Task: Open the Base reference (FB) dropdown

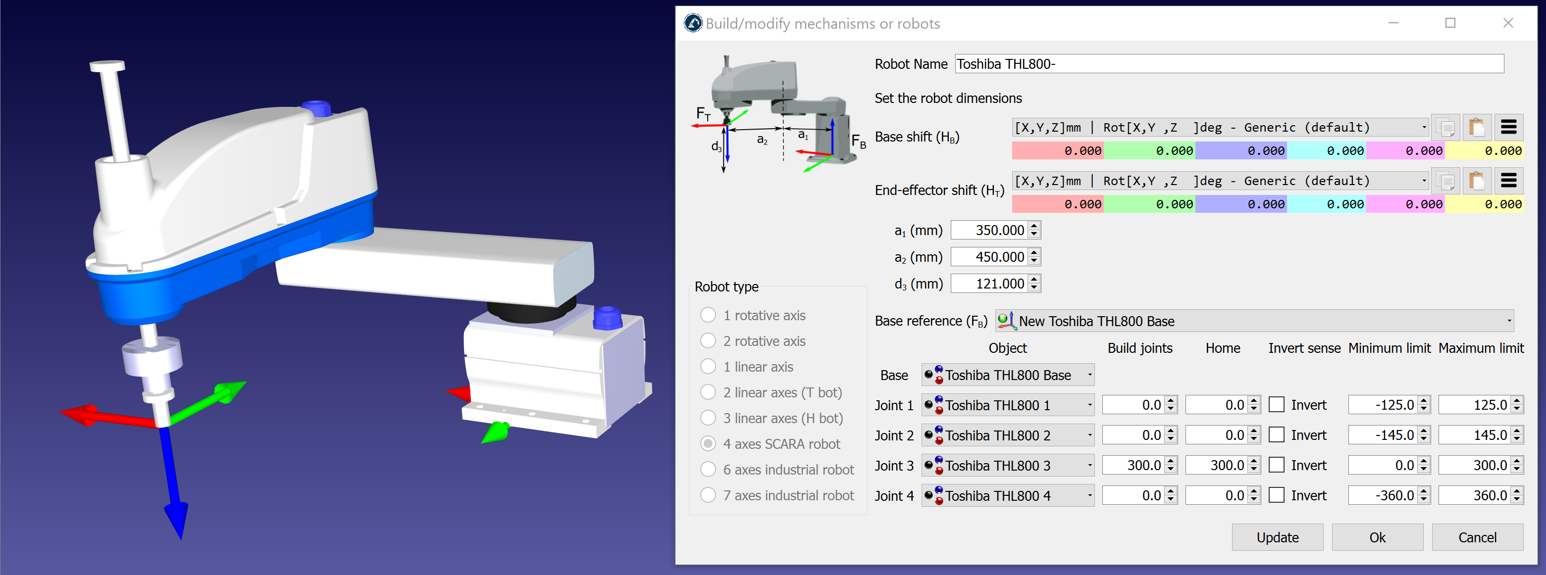Action: 1254,321
